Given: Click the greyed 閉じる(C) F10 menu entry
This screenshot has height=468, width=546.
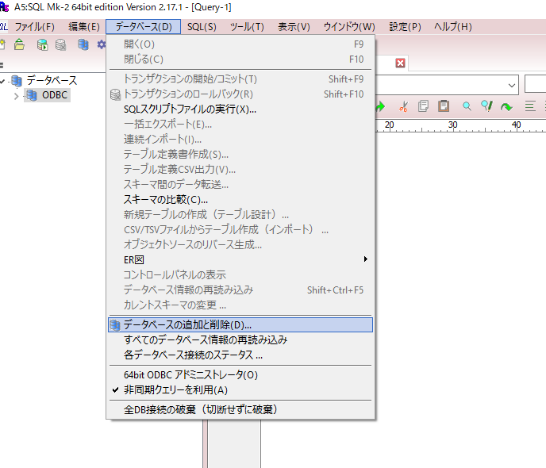Looking at the screenshot, I should [x=240, y=59].
